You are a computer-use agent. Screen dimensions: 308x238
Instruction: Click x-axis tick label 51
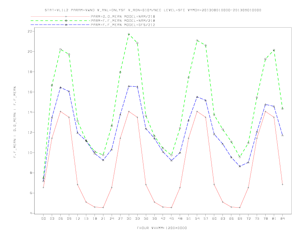pos(189,219)
